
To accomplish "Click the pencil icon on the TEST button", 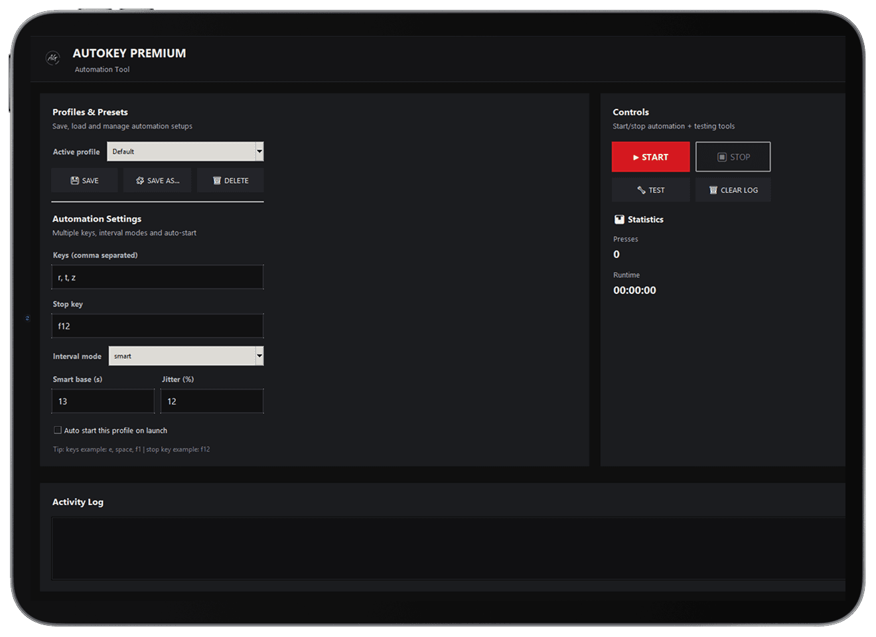I will [x=640, y=190].
